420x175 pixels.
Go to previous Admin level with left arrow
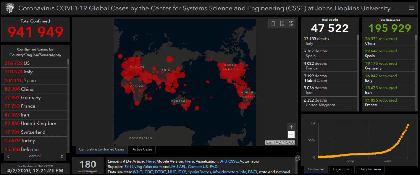click(x=8, y=156)
